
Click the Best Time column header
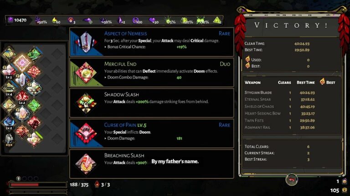click(x=306, y=83)
